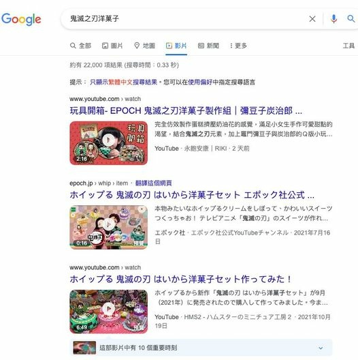This screenshot has width=358, height=360.
Task: Open 玩具開箱- EPOCH 鬼滅之刃洋菓子製作組 result
Action: [186, 111]
